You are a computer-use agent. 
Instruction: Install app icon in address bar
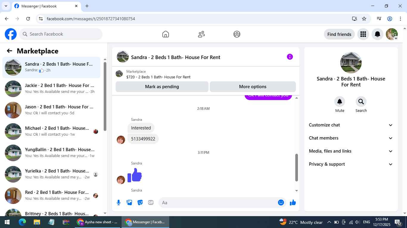pos(354,19)
